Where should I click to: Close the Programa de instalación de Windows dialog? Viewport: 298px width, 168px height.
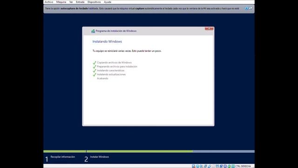(209, 28)
